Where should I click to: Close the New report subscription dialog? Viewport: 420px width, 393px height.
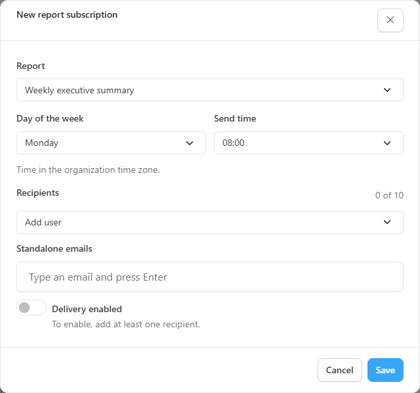390,20
